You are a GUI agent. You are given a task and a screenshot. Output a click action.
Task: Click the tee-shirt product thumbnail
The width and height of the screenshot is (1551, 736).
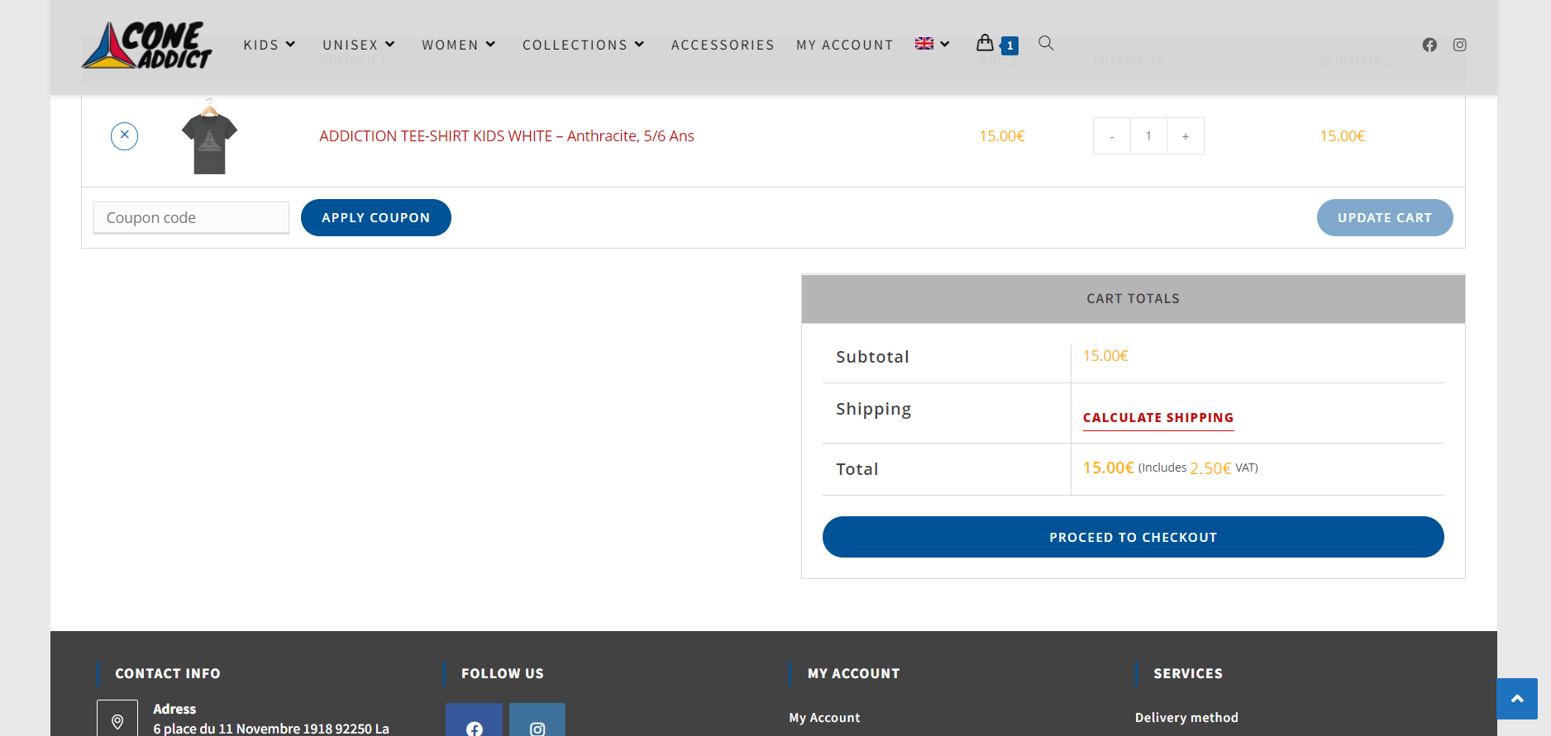click(209, 136)
